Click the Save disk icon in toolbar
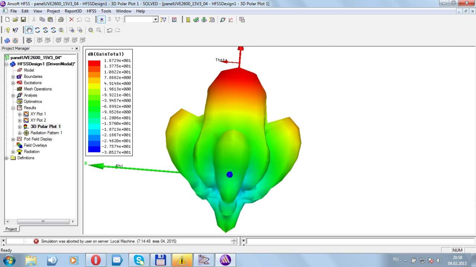The height and width of the screenshot is (267, 476). point(23,19)
